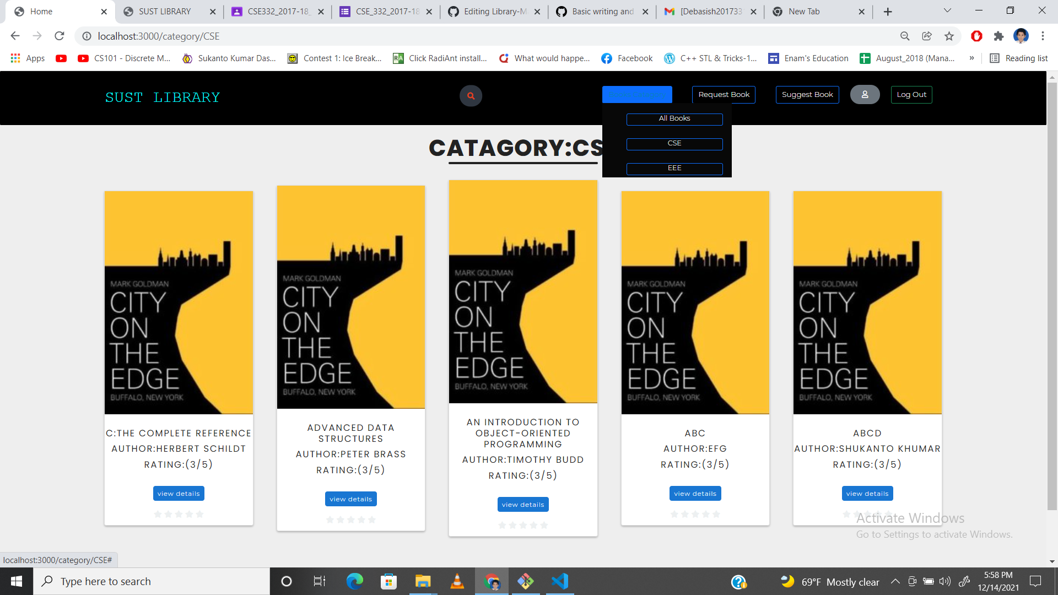Select All Books from category menu
This screenshot has height=595, width=1058.
[x=674, y=119]
